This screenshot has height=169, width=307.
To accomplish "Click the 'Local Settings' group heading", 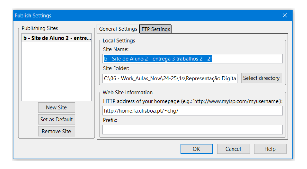I will (x=119, y=41).
